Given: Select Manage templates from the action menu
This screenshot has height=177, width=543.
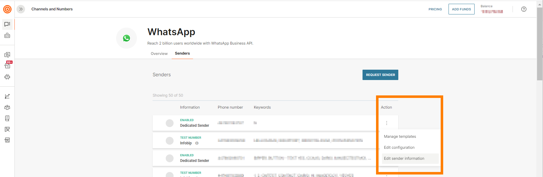Looking at the screenshot, I should [x=400, y=137].
